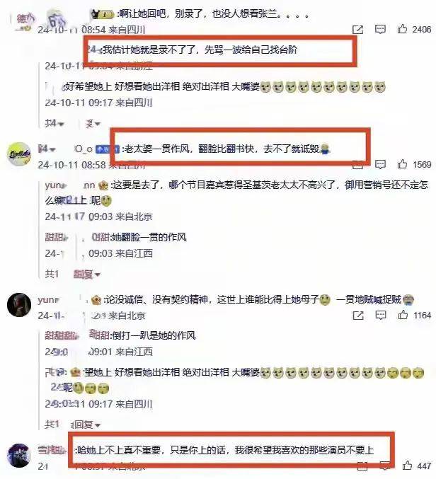Select the comment 老太婆一贯作风
The width and height of the screenshot is (436, 479).
click(226, 149)
